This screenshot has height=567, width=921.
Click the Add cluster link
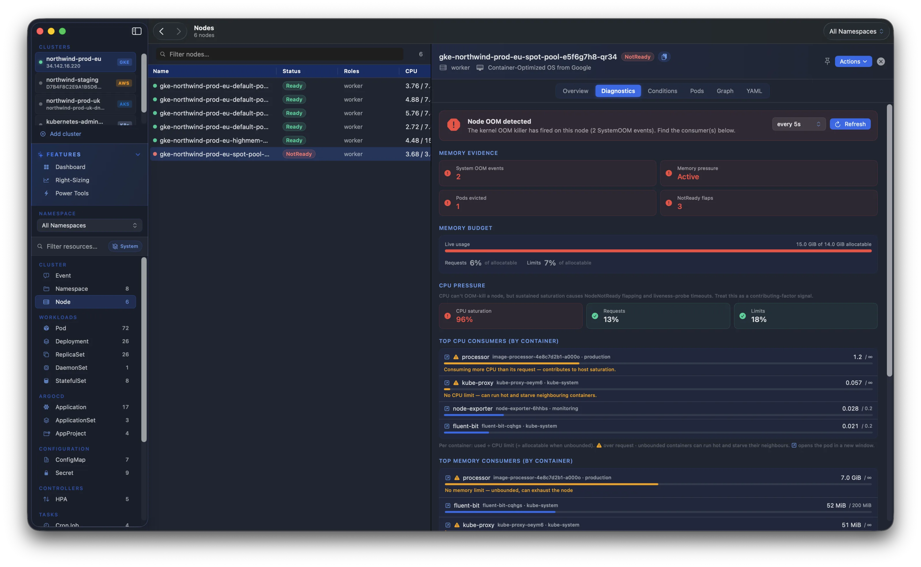pos(65,134)
